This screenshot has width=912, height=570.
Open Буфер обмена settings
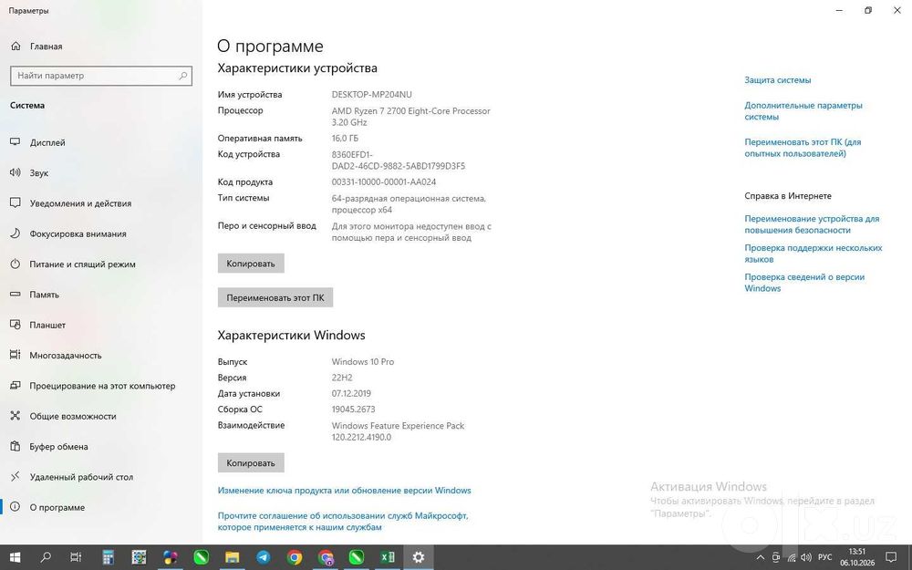click(x=58, y=447)
